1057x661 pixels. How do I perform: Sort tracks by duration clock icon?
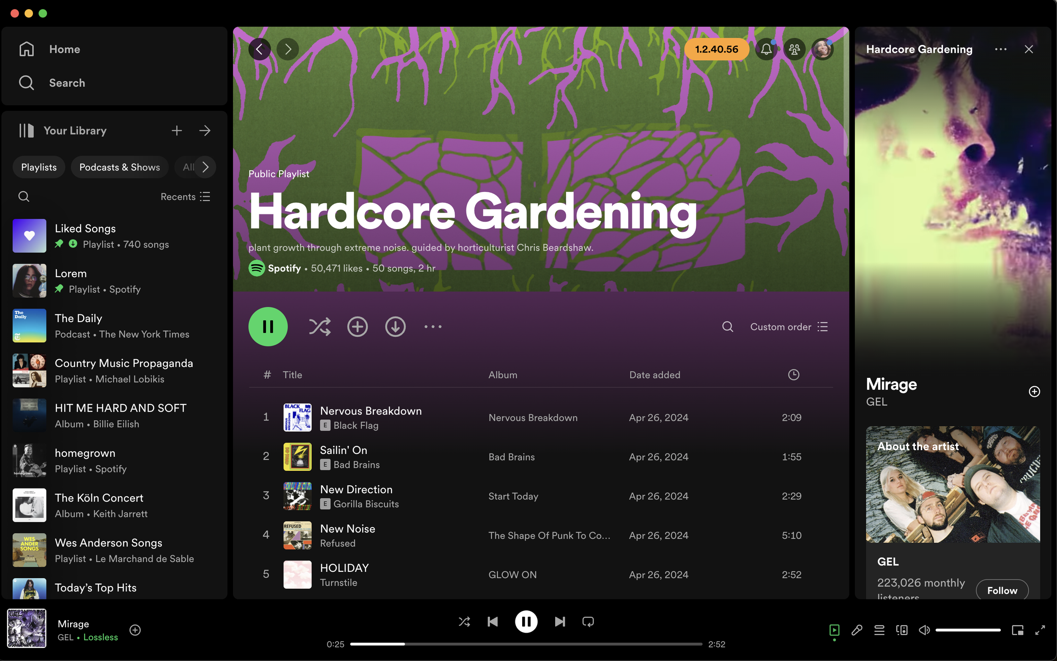coord(793,374)
